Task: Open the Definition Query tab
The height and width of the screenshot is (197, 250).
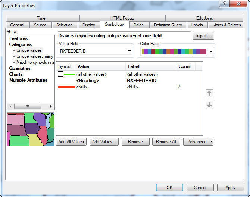Action: pos(168,25)
